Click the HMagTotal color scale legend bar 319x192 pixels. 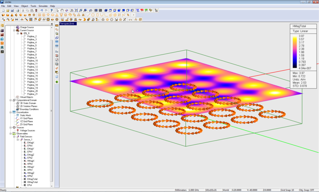(295, 52)
